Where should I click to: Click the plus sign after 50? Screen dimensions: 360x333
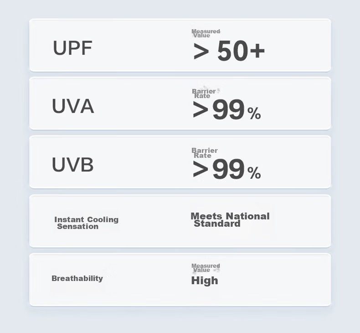pos(257,51)
